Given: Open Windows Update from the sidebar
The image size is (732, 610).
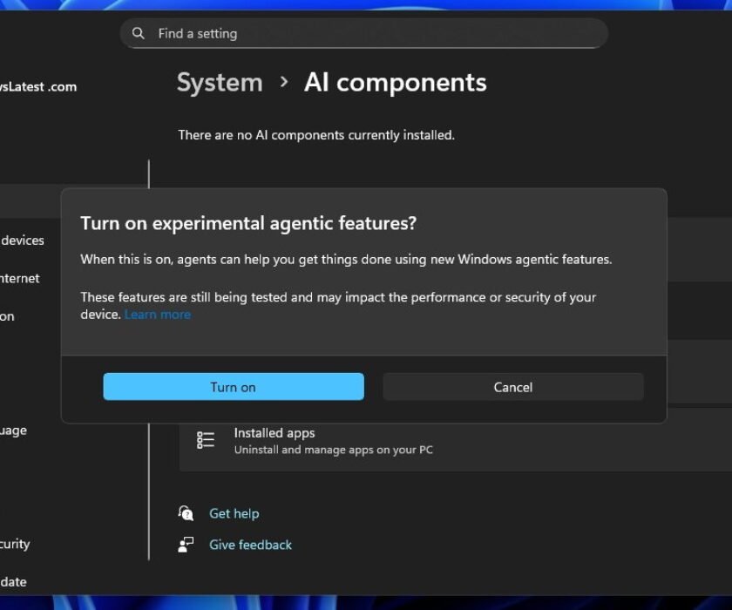Looking at the screenshot, I should coord(13,581).
